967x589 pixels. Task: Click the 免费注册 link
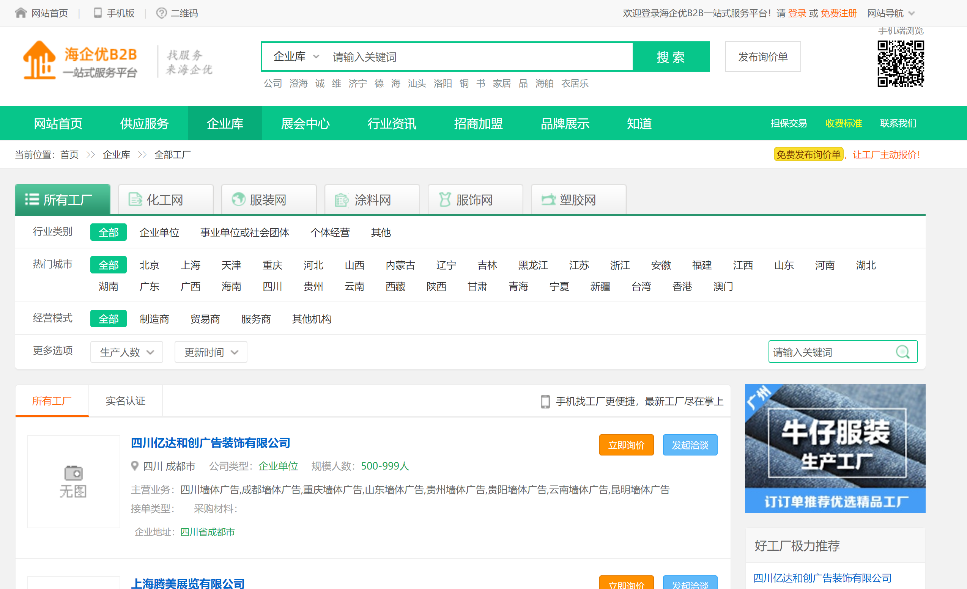coord(839,13)
